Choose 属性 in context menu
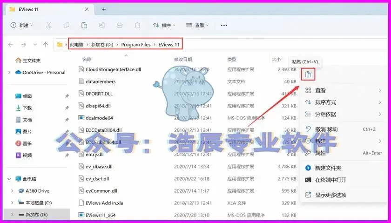 pos(344,153)
